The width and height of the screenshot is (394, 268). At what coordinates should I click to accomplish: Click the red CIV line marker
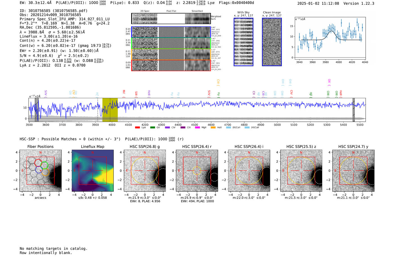pyautogui.click(x=292, y=94)
